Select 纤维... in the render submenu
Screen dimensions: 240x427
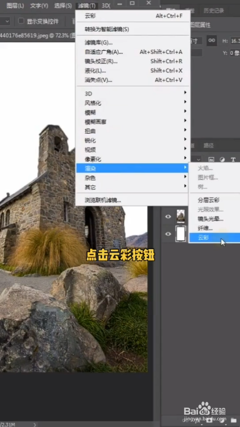(x=205, y=228)
